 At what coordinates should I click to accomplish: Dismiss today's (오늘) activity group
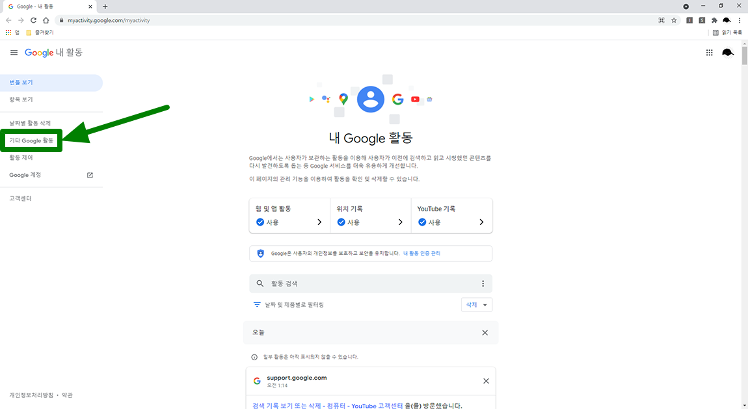pos(485,333)
